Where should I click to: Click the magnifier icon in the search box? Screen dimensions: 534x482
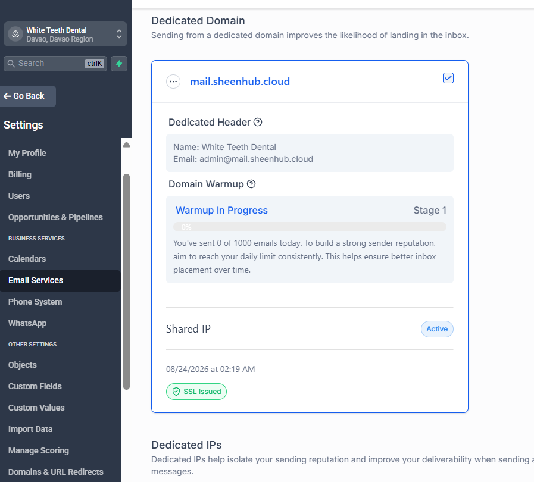(x=11, y=64)
